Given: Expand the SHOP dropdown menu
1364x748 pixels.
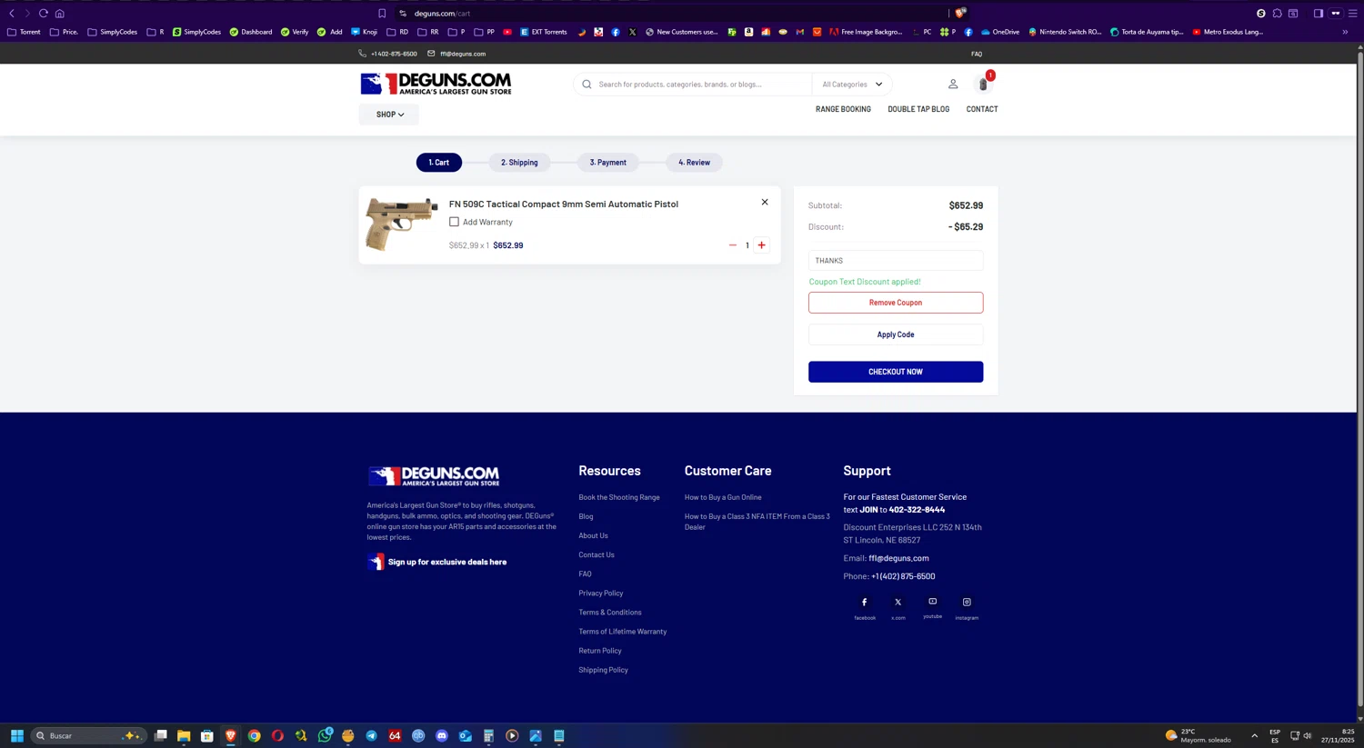Looking at the screenshot, I should tap(389, 115).
